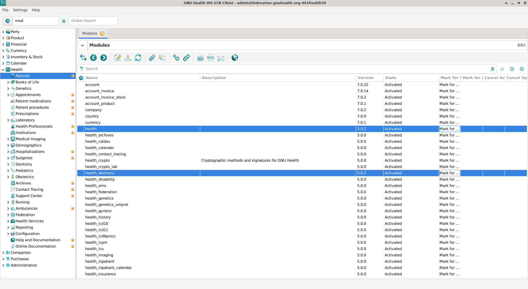528x289 pixels.
Task: Click Mark for button on health_crypto row
Action: (x=449, y=160)
